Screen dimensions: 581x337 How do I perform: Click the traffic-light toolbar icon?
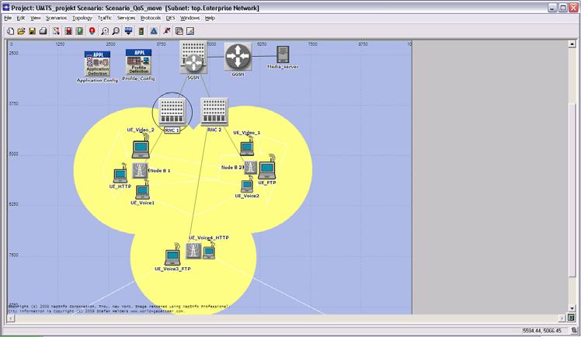click(141, 31)
